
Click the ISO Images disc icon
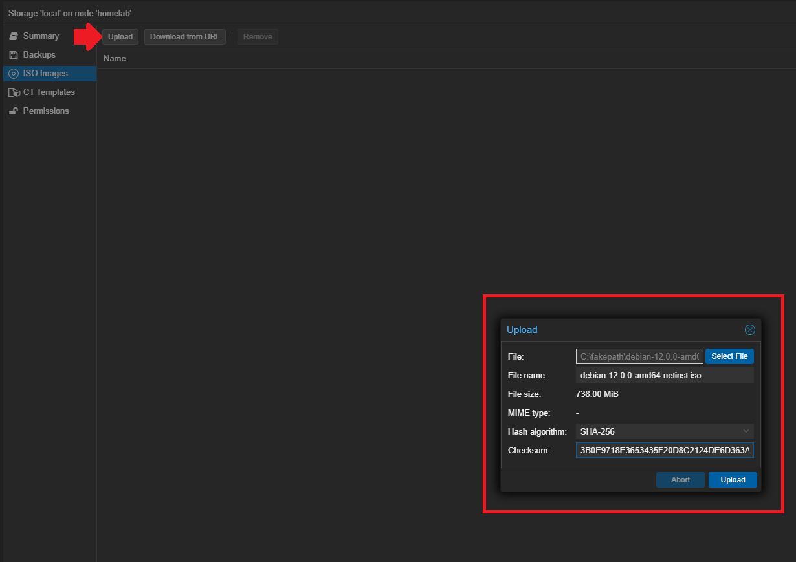pos(13,74)
